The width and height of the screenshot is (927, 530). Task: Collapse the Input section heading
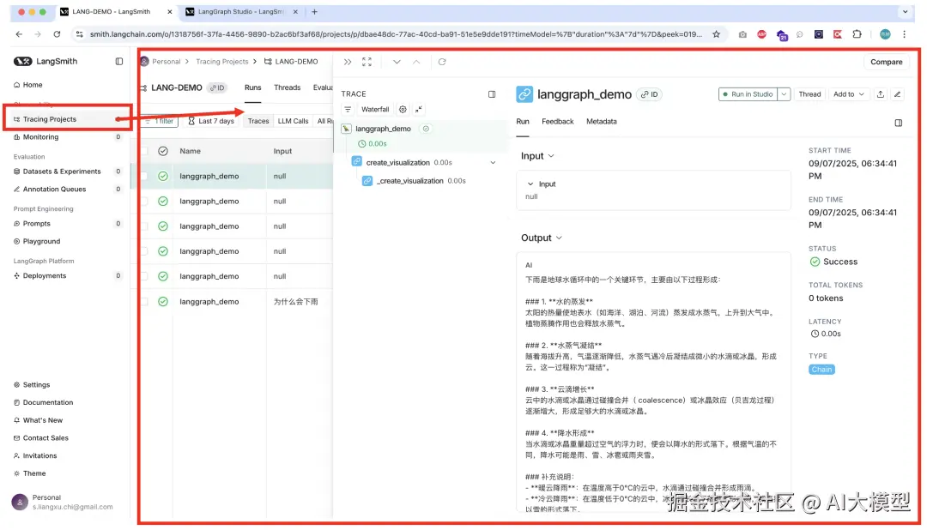537,156
